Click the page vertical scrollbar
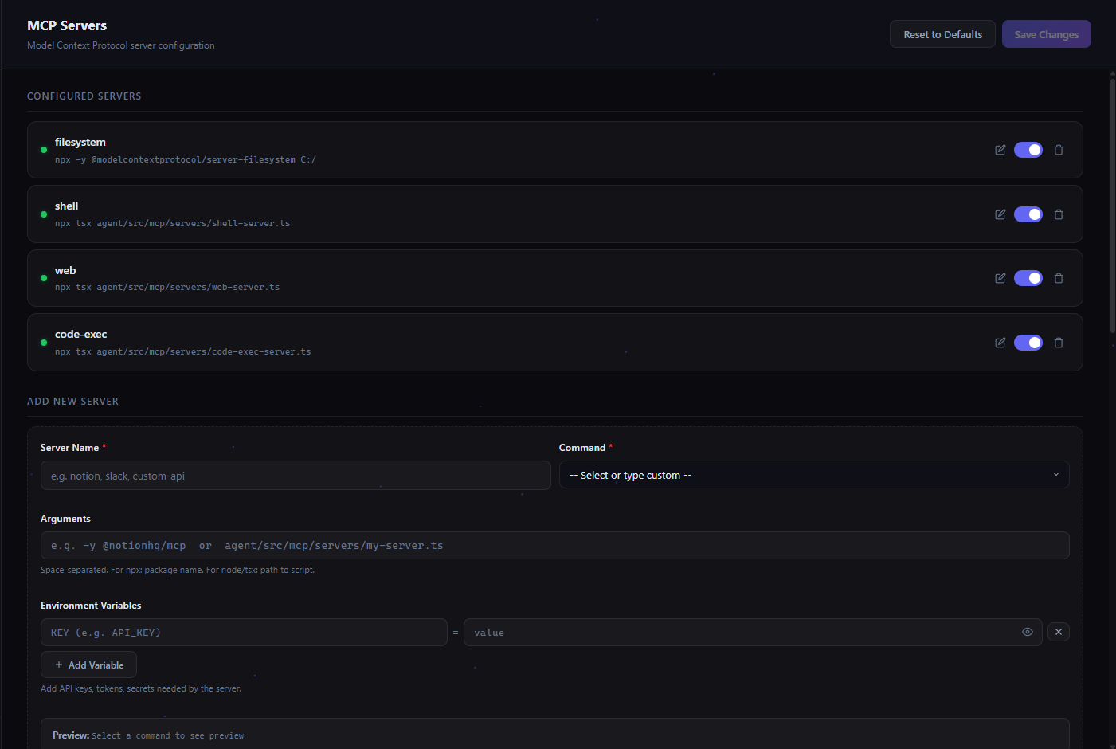 point(1112,207)
